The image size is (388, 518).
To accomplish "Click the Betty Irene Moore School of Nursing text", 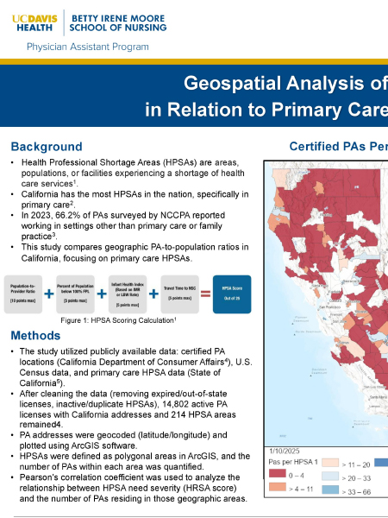I will tap(118, 22).
